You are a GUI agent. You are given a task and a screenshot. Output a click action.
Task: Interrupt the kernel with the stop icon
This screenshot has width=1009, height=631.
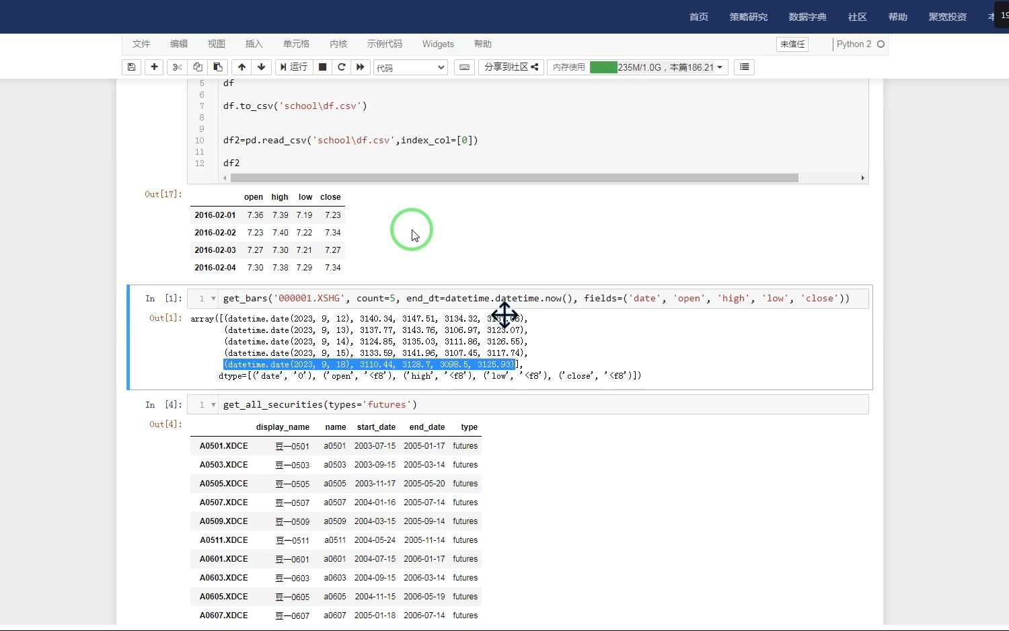(323, 67)
